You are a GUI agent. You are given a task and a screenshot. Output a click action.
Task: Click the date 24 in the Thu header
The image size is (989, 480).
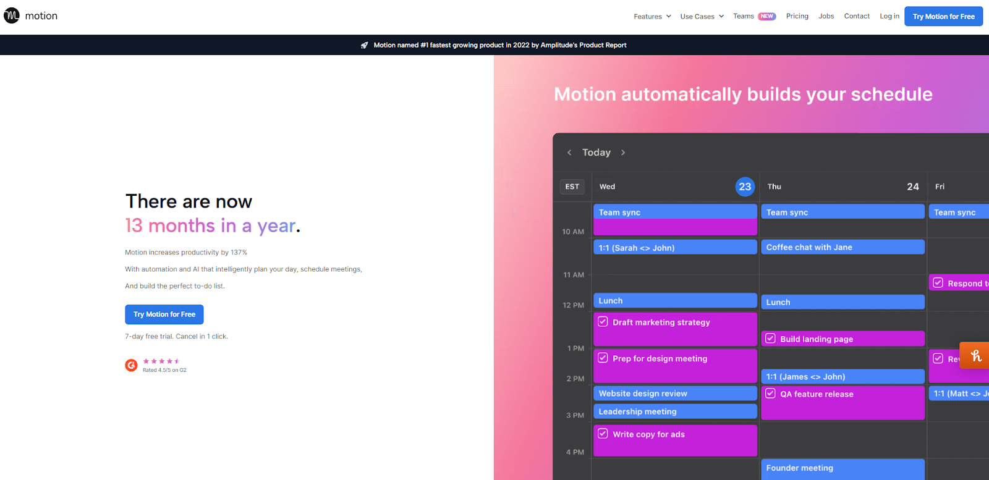[913, 187]
